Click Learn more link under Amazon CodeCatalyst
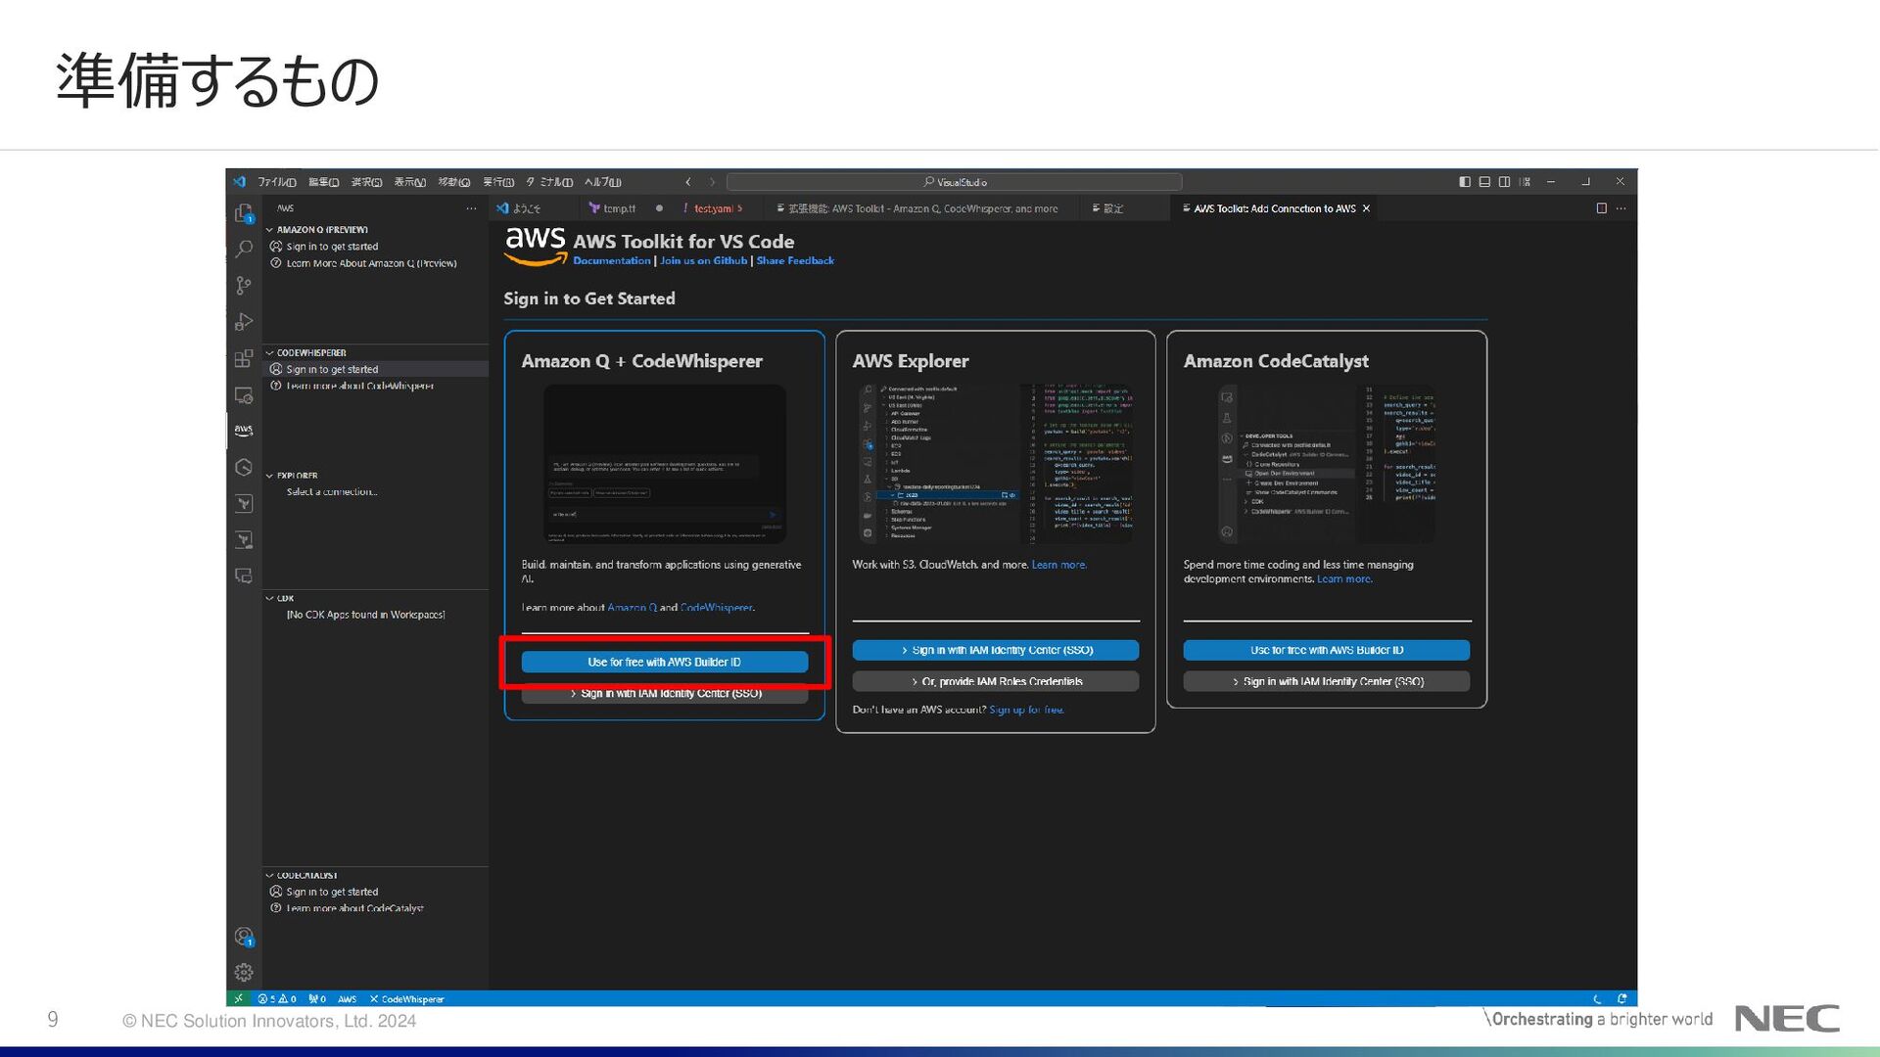Viewport: 1880px width, 1057px height. [x=1344, y=579]
